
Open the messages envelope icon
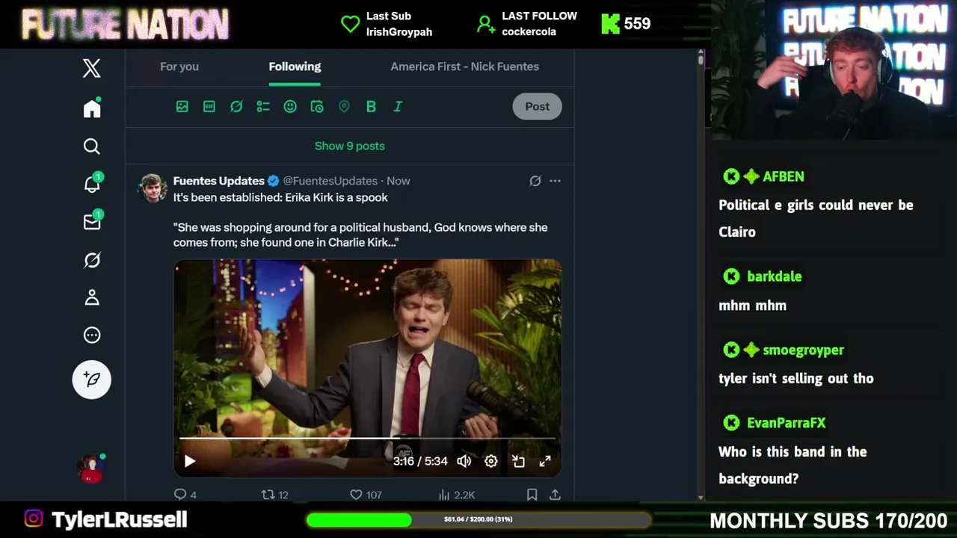(92, 222)
